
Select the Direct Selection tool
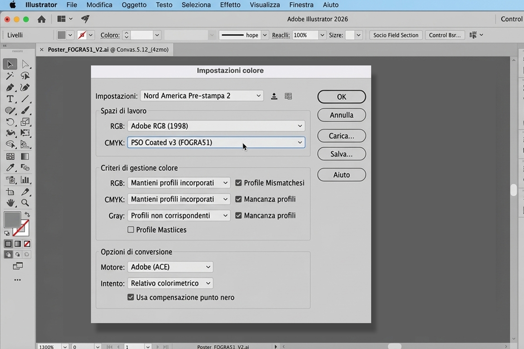pyautogui.click(x=25, y=64)
